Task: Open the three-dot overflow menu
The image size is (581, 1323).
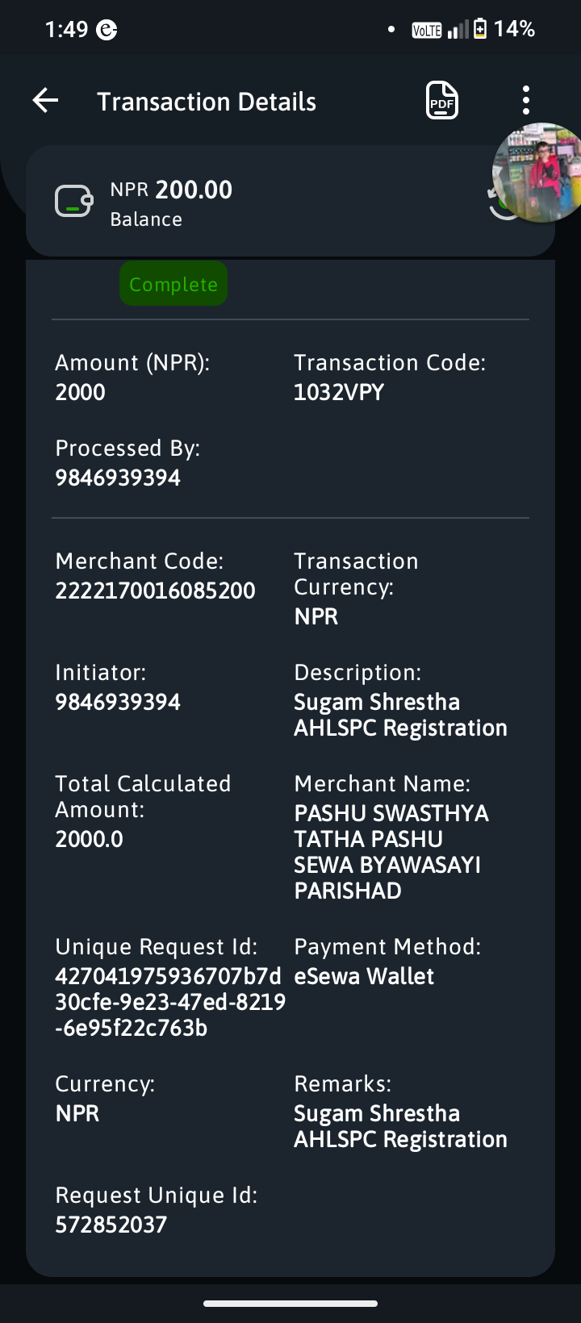Action: pos(526,101)
